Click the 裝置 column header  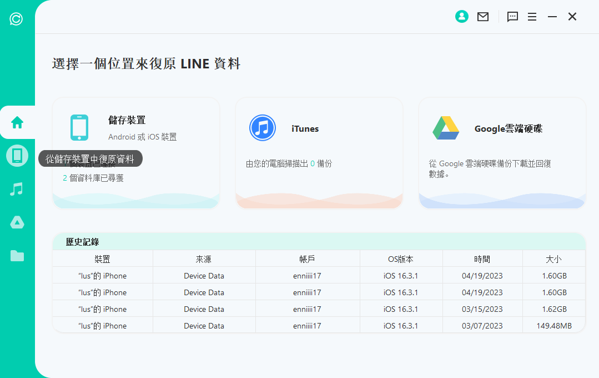(102, 259)
